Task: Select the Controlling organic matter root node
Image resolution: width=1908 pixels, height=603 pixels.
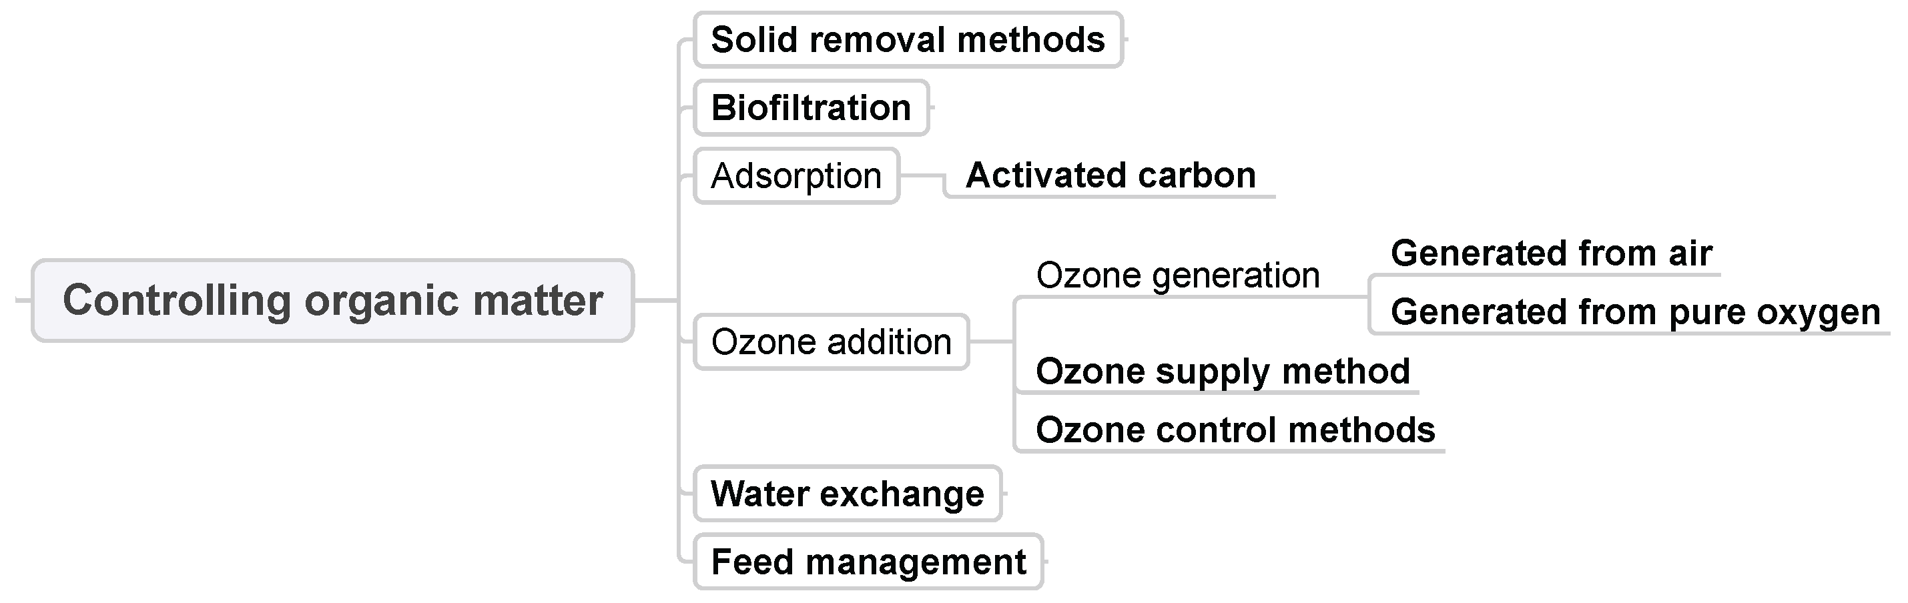Action: click(332, 300)
